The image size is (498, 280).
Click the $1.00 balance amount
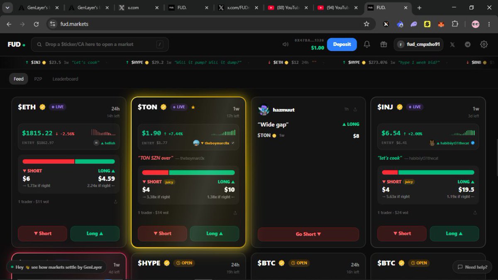pyautogui.click(x=317, y=48)
